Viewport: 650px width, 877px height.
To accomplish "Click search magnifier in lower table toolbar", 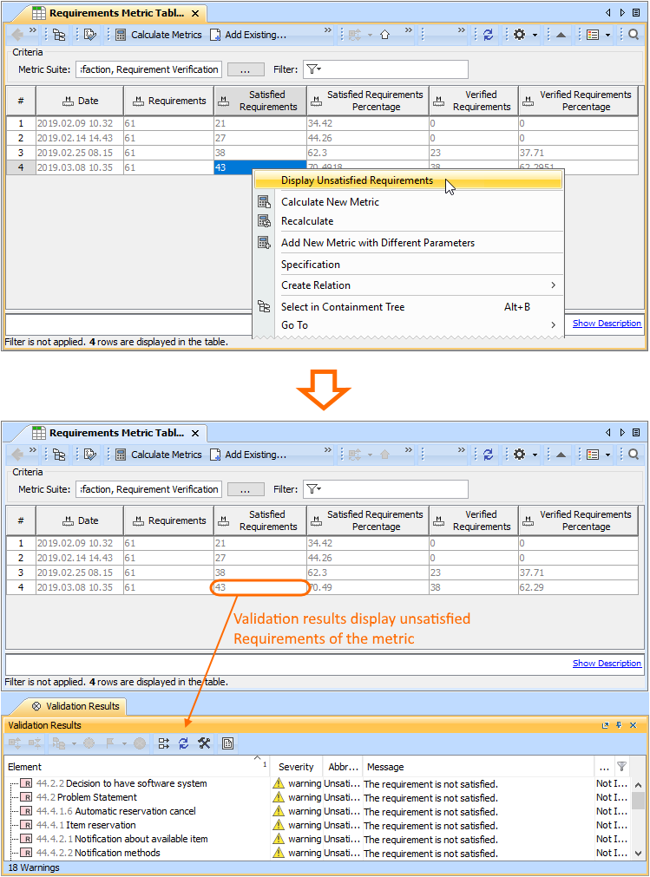I will (634, 455).
